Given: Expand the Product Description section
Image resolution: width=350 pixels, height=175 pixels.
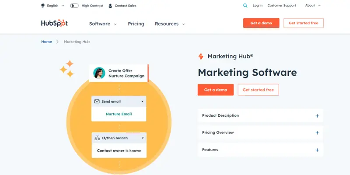Looking at the screenshot, I should pyautogui.click(x=317, y=116).
